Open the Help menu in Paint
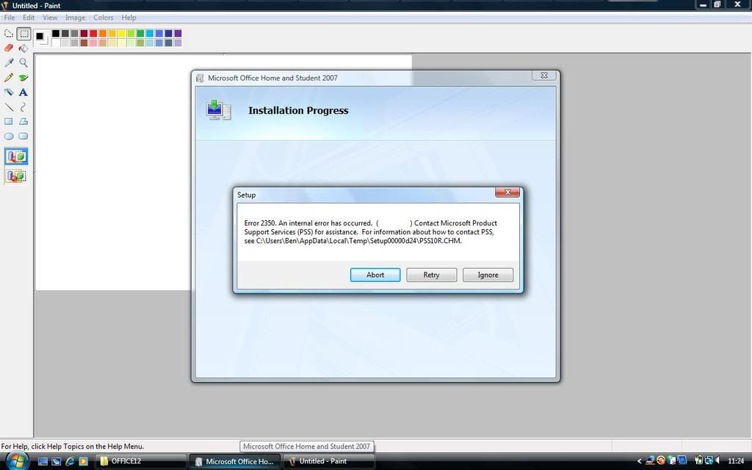This screenshot has height=470, width=752. click(129, 18)
